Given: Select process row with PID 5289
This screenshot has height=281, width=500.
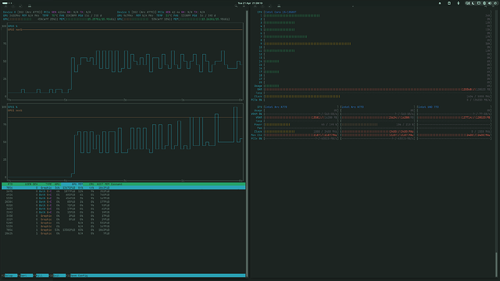Looking at the screenshot, I should 124,223.
